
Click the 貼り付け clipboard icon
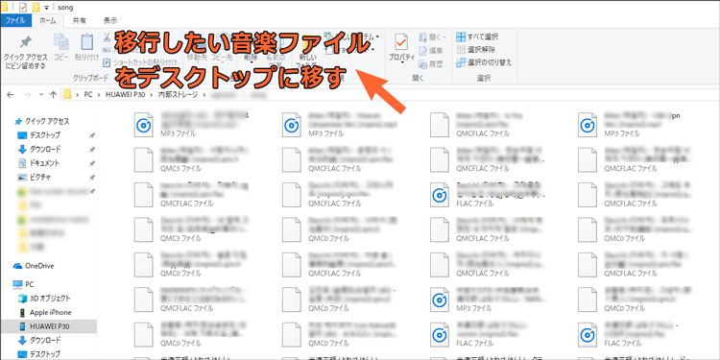click(86, 42)
